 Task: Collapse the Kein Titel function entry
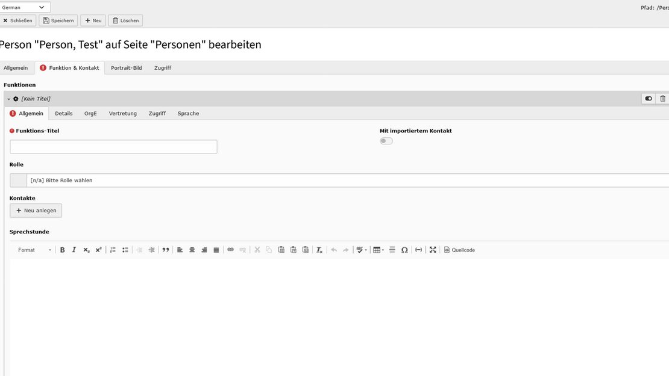pyautogui.click(x=9, y=99)
